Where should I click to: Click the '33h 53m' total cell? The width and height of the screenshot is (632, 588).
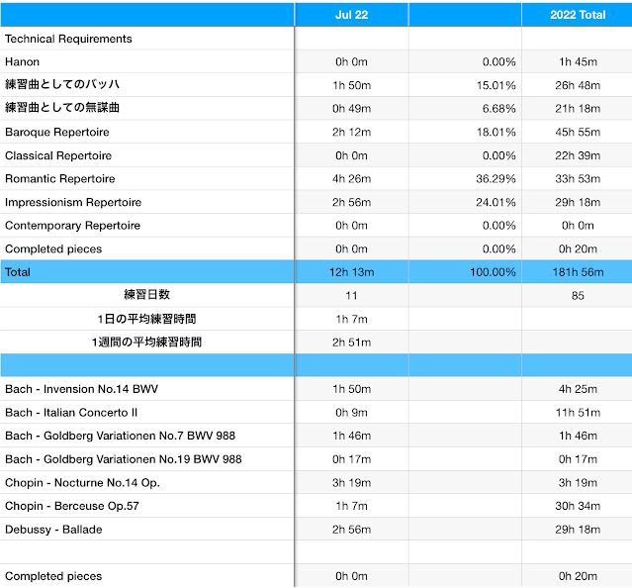578,179
